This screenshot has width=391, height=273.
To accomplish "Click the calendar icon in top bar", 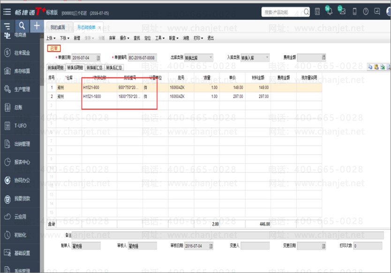I will coord(317,11).
